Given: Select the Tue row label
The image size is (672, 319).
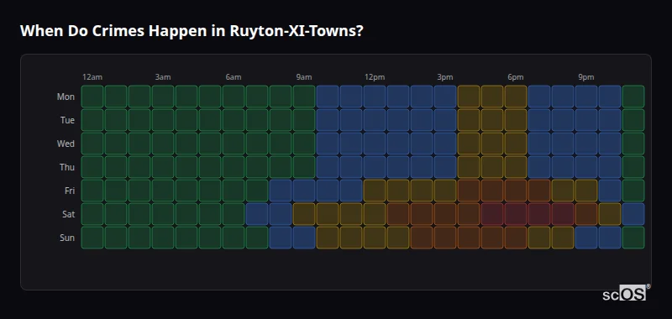Looking at the screenshot, I should [67, 120].
